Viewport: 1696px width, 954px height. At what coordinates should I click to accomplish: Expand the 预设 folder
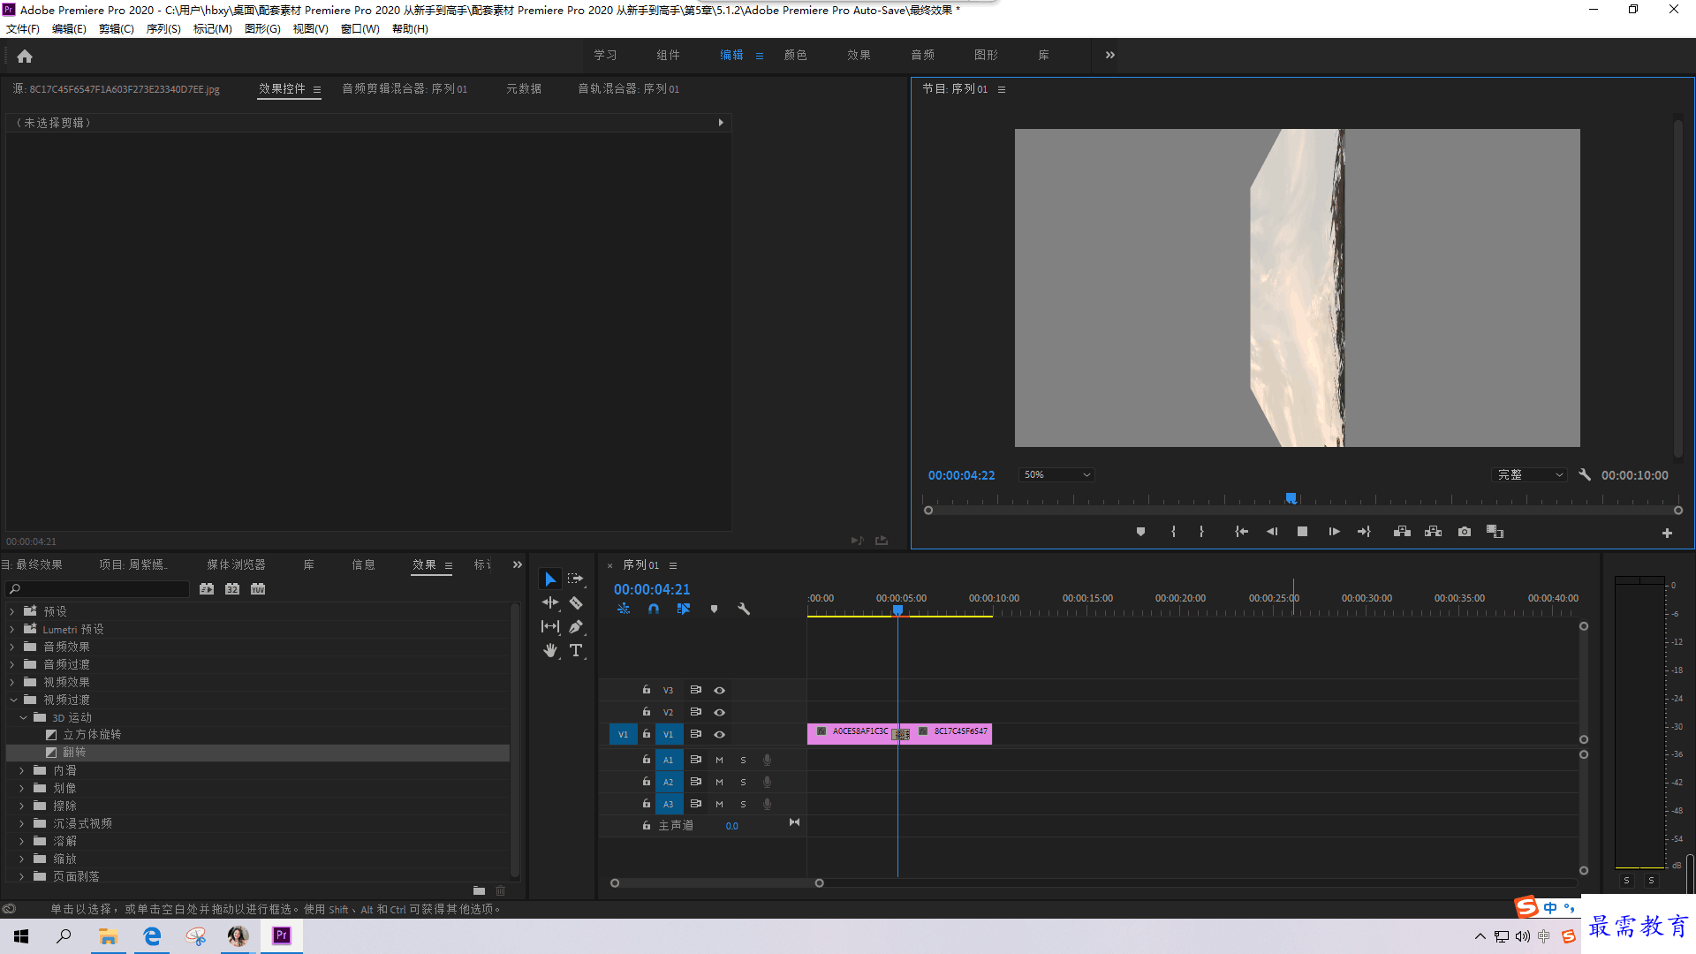point(12,611)
